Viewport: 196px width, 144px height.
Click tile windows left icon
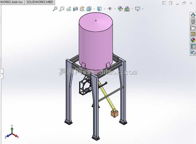164,3
